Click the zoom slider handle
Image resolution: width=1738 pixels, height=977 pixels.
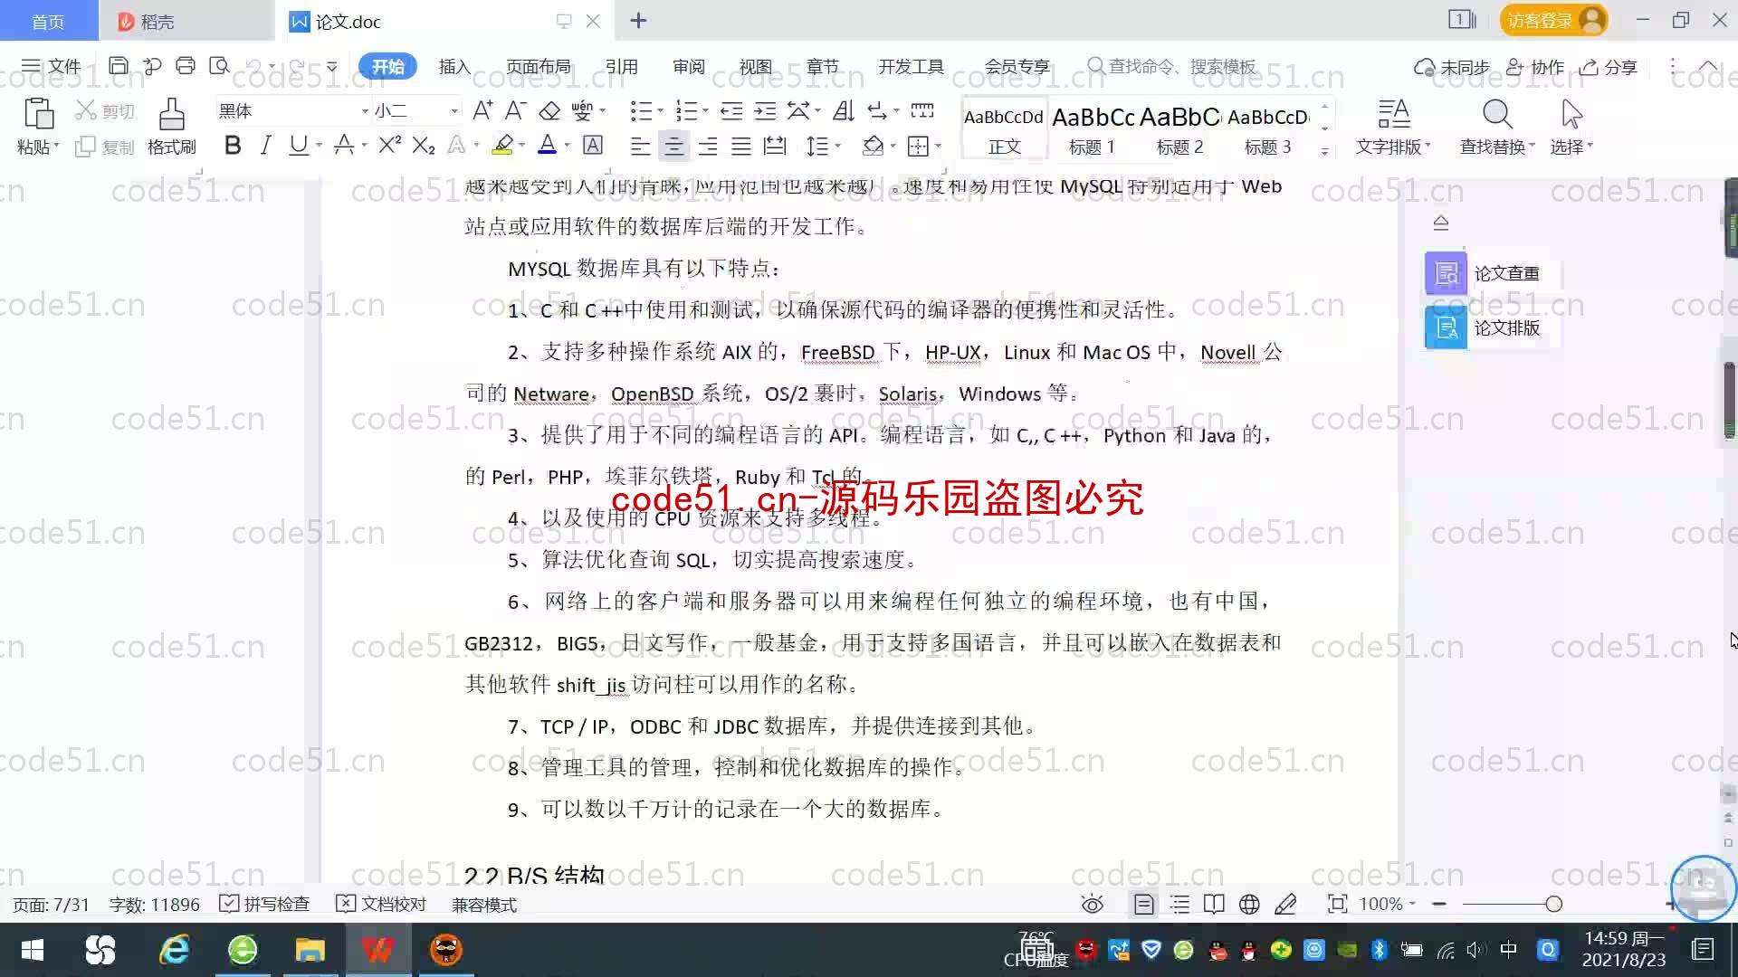point(1554,904)
